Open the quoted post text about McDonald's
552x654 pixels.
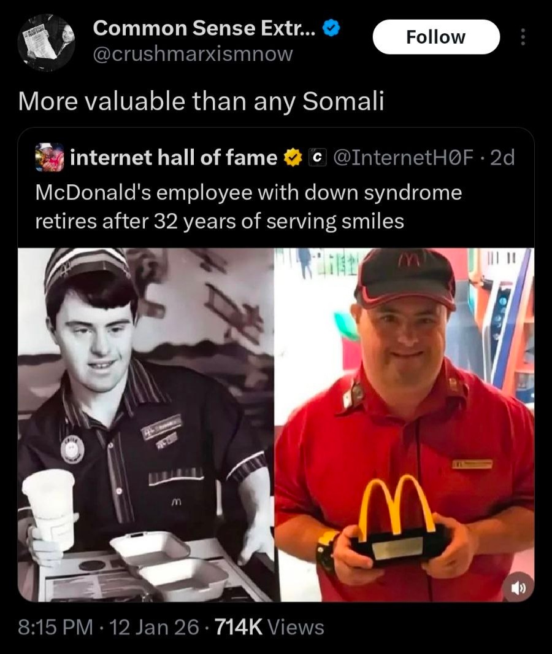pos(249,207)
